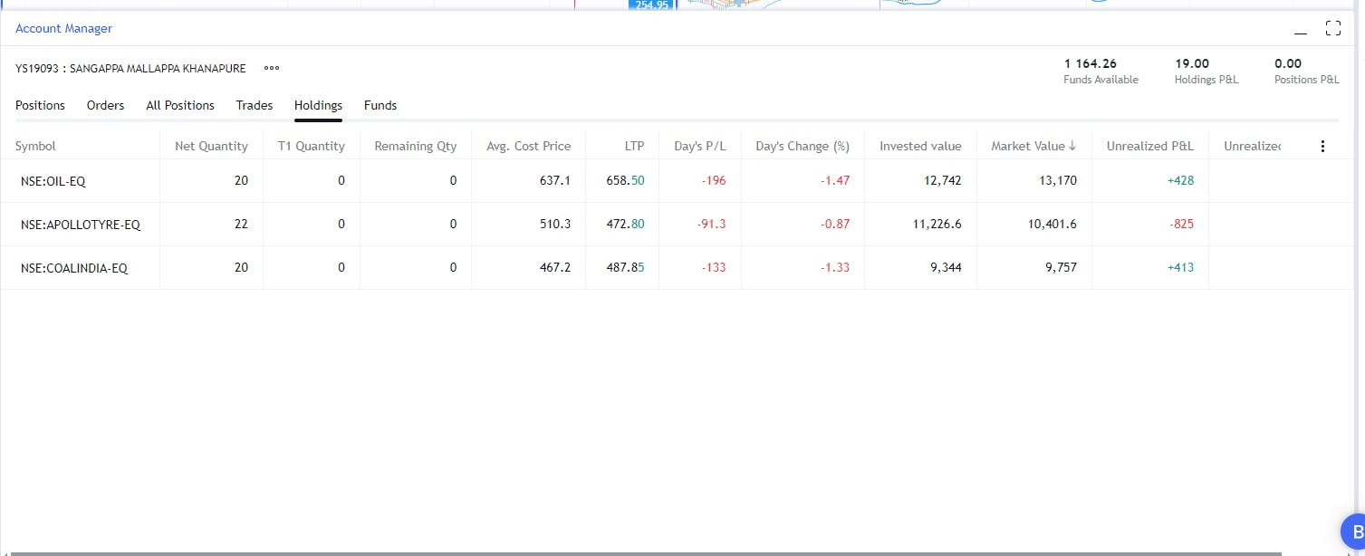The width and height of the screenshot is (1365, 556).
Task: Go to the Trades tab
Action: pos(255,105)
